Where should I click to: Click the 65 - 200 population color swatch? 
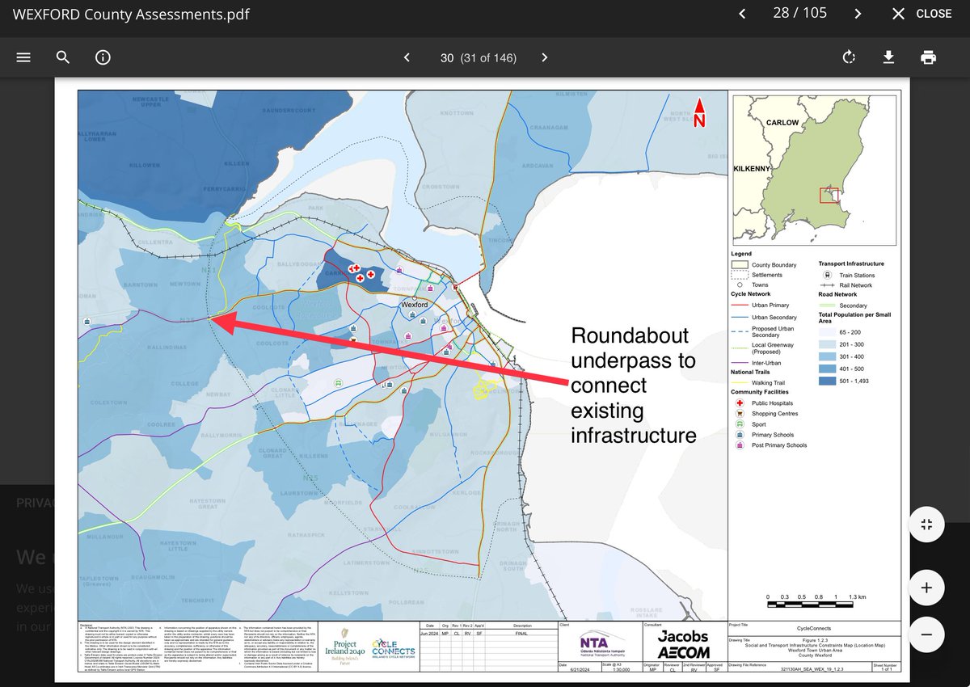click(828, 332)
